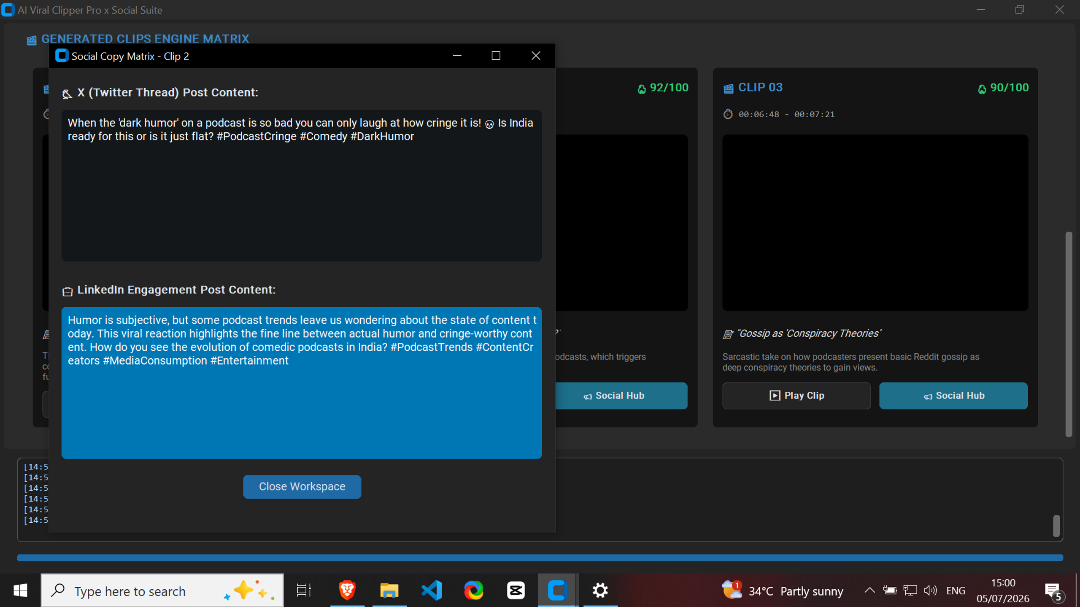Click the AI Viral Clipper taskbar icon
Screen dimensions: 1080x607
click(x=558, y=591)
